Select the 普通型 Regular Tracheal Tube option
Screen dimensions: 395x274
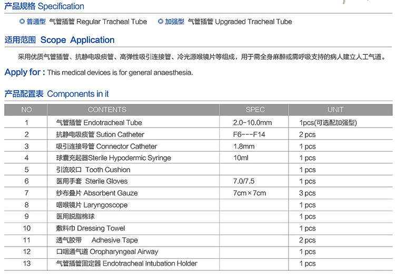(x=83, y=22)
